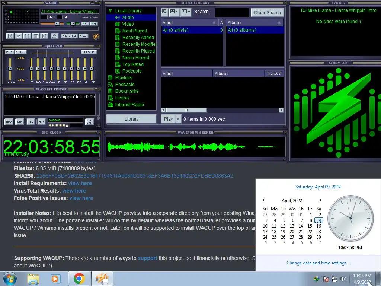Open the columns view dropdown
This screenshot has height=286, width=381.
[186, 12]
